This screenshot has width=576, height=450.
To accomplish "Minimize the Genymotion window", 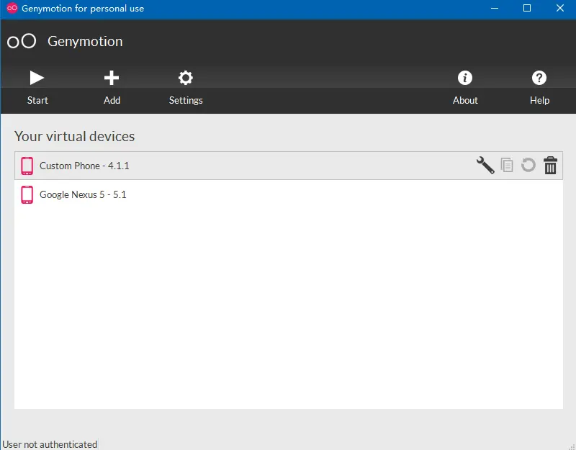I will pos(495,8).
